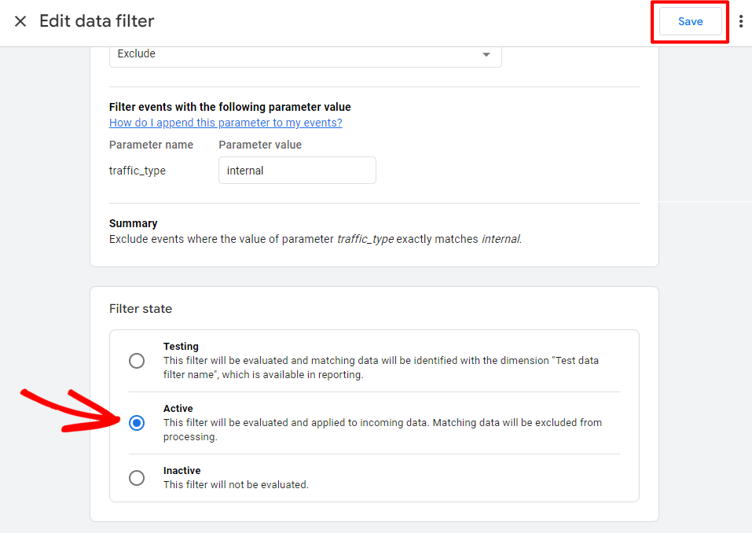Open the Exclude filter operation dropdown
Viewport: 752px width, 533px height.
point(305,53)
